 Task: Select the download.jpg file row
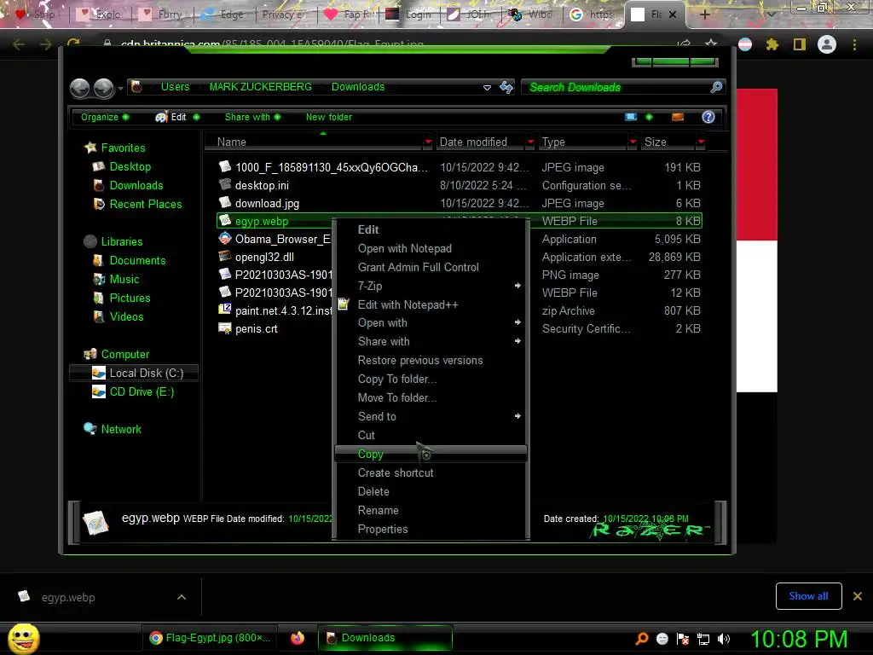click(460, 203)
